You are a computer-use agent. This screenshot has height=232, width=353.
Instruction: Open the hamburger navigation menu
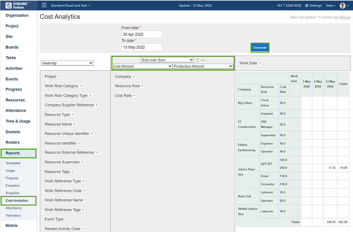tap(44, 5)
